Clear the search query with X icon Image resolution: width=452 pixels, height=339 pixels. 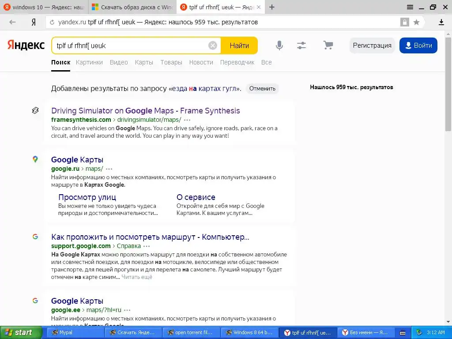click(213, 45)
